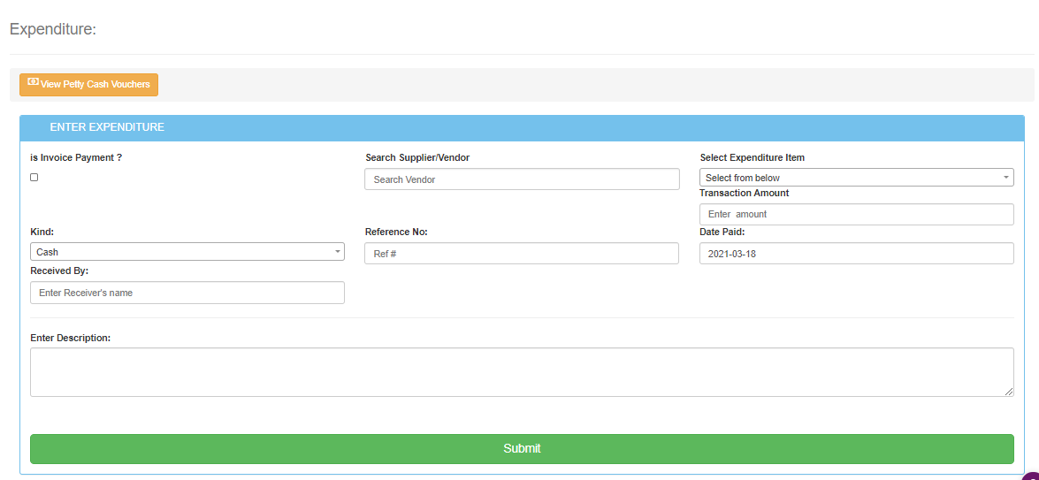Click the ENTER EXPENDITURE panel header
The height and width of the screenshot is (480, 1039).
(x=522, y=127)
